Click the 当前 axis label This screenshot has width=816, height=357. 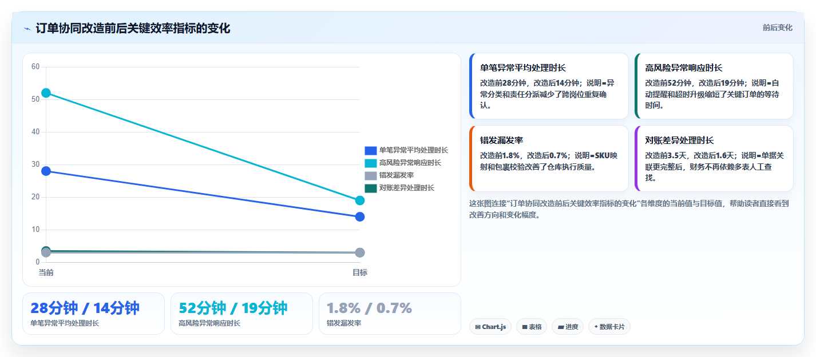[x=46, y=272]
